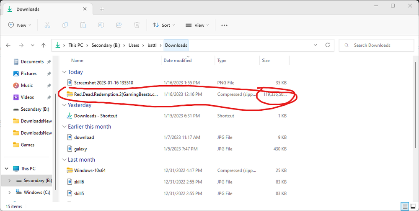Sort by Date modified column header

pos(178,61)
